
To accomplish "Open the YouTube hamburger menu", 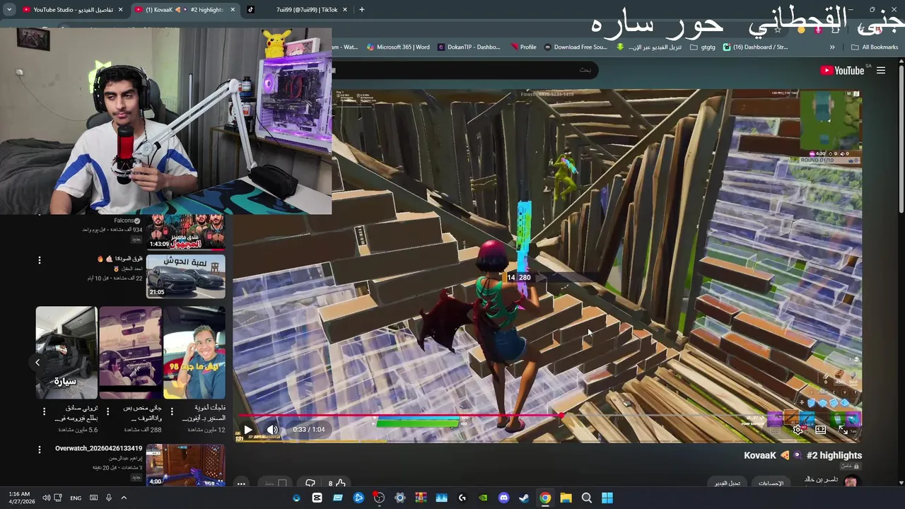I will (881, 70).
